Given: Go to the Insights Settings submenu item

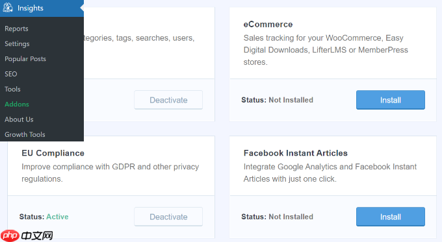Looking at the screenshot, I should click(x=17, y=44).
